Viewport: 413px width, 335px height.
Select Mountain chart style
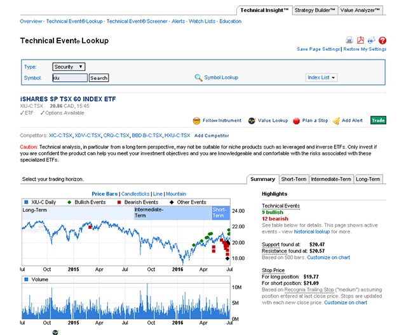pos(176,194)
